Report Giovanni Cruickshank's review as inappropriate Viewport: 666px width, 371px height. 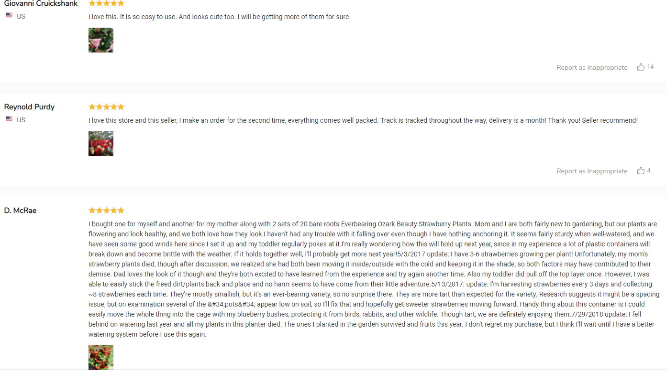click(592, 68)
